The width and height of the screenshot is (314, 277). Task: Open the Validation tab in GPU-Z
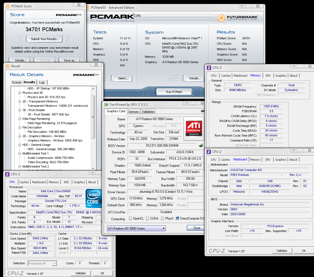148,112
